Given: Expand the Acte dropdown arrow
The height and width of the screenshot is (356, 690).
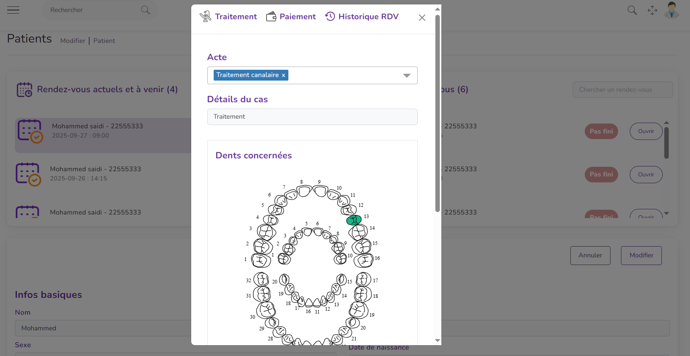Looking at the screenshot, I should pyautogui.click(x=406, y=75).
